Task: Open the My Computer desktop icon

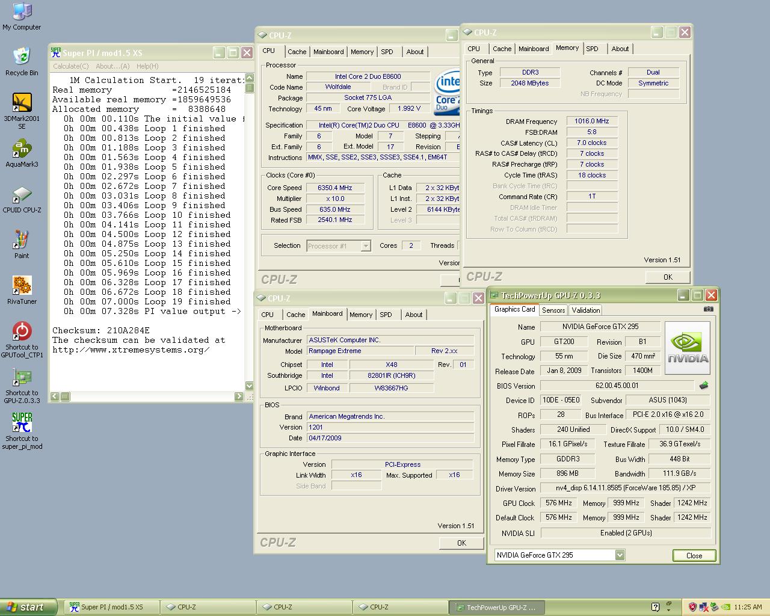Action: pos(22,16)
